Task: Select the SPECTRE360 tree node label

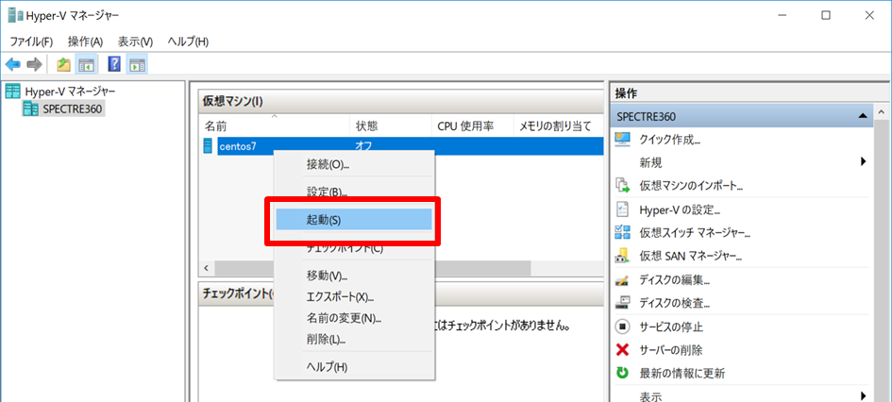Action: coord(73,108)
